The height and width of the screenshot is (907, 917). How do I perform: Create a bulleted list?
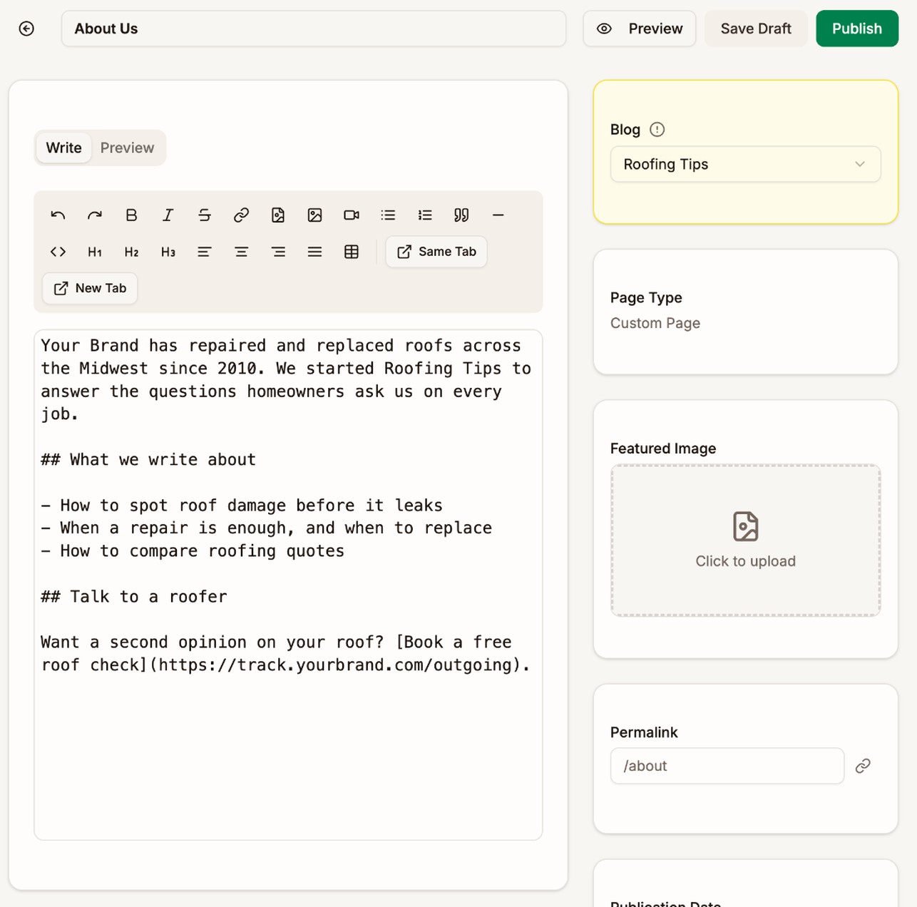click(x=388, y=215)
